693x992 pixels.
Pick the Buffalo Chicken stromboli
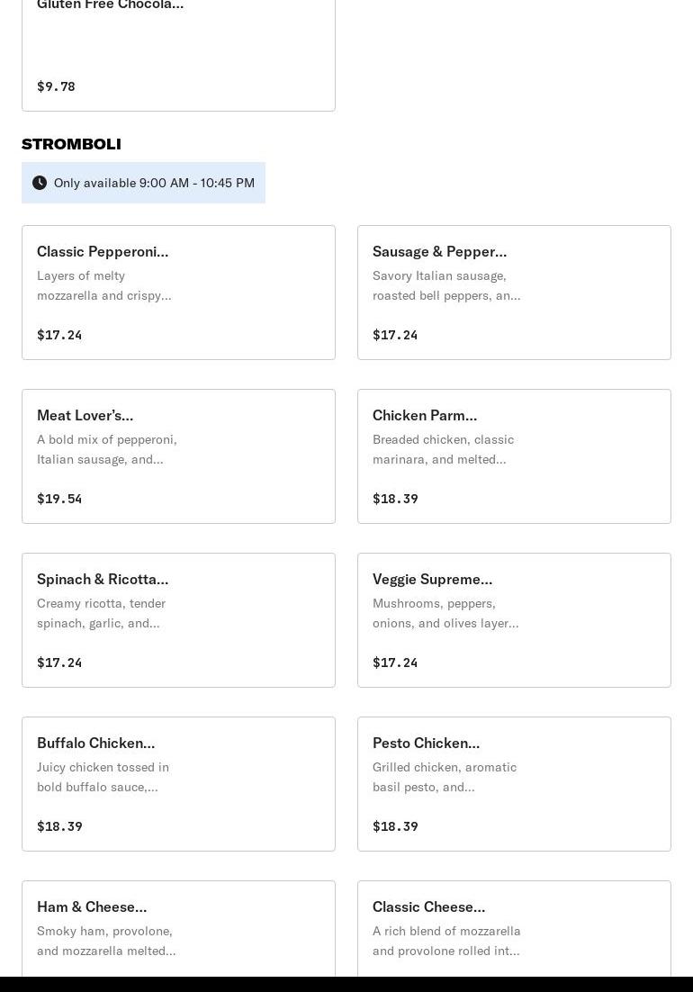tap(178, 784)
